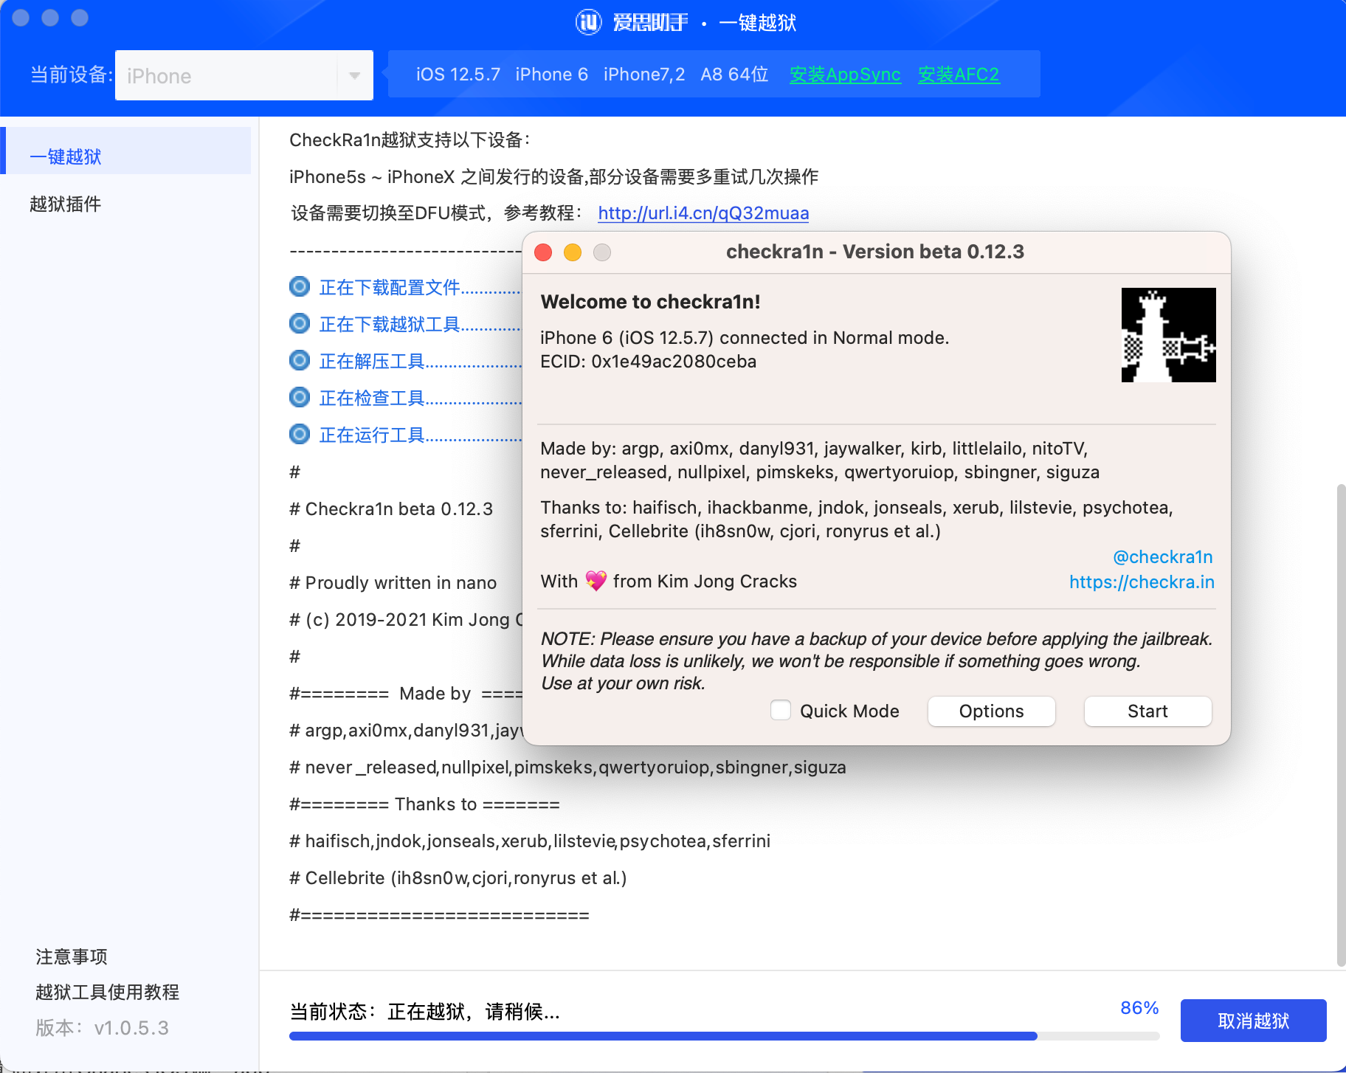Click the 'checkra1n - Version beta 0.12.3' title
The height and width of the screenshot is (1073, 1346).
tap(875, 252)
